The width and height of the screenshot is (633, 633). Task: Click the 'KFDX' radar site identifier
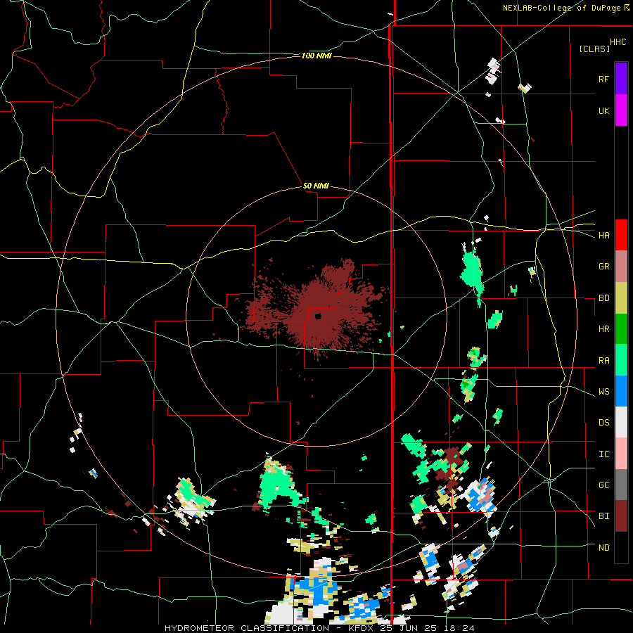[x=362, y=628]
